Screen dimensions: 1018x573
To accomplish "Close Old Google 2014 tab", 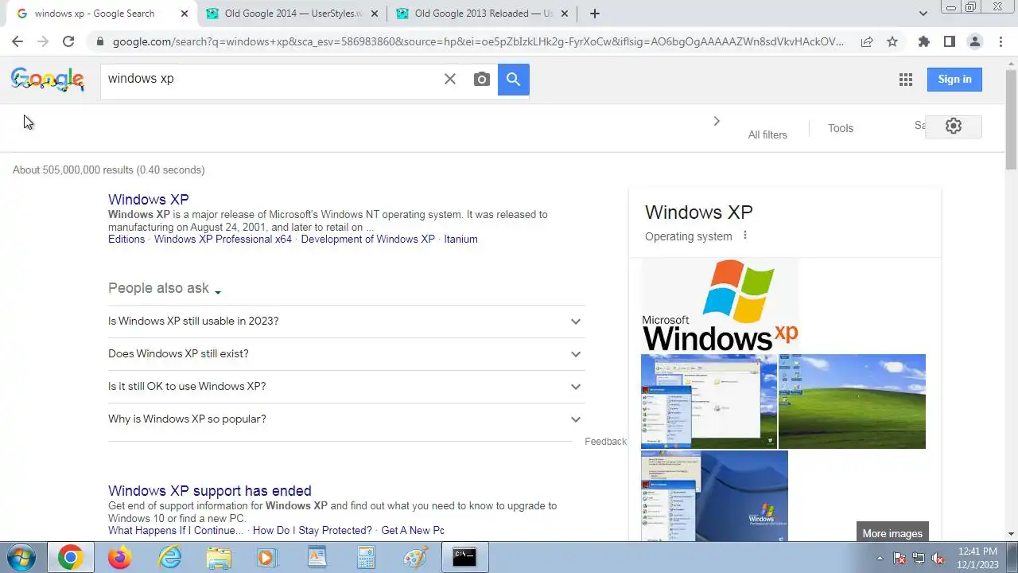I will (375, 14).
